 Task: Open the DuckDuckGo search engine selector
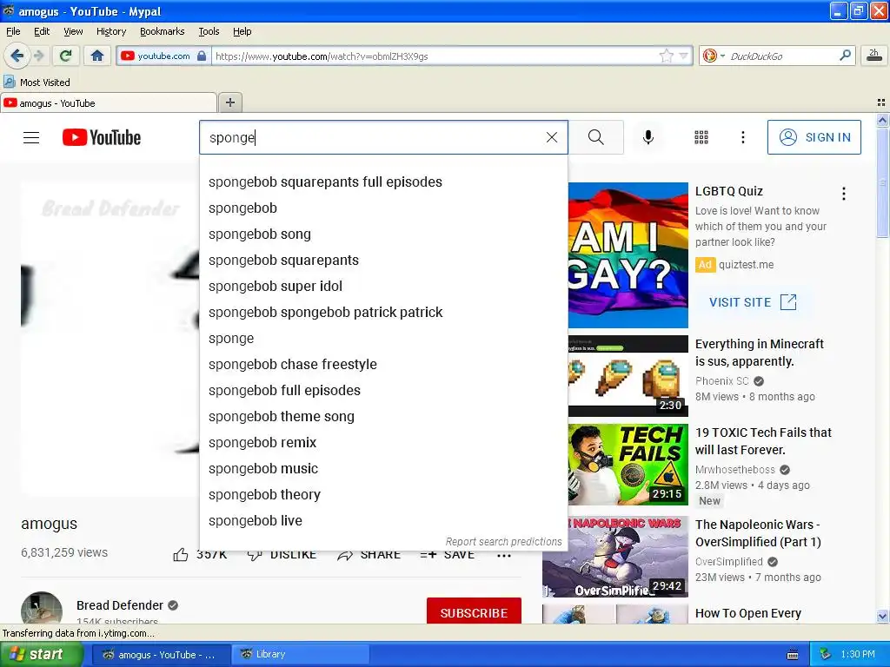pyautogui.click(x=714, y=56)
